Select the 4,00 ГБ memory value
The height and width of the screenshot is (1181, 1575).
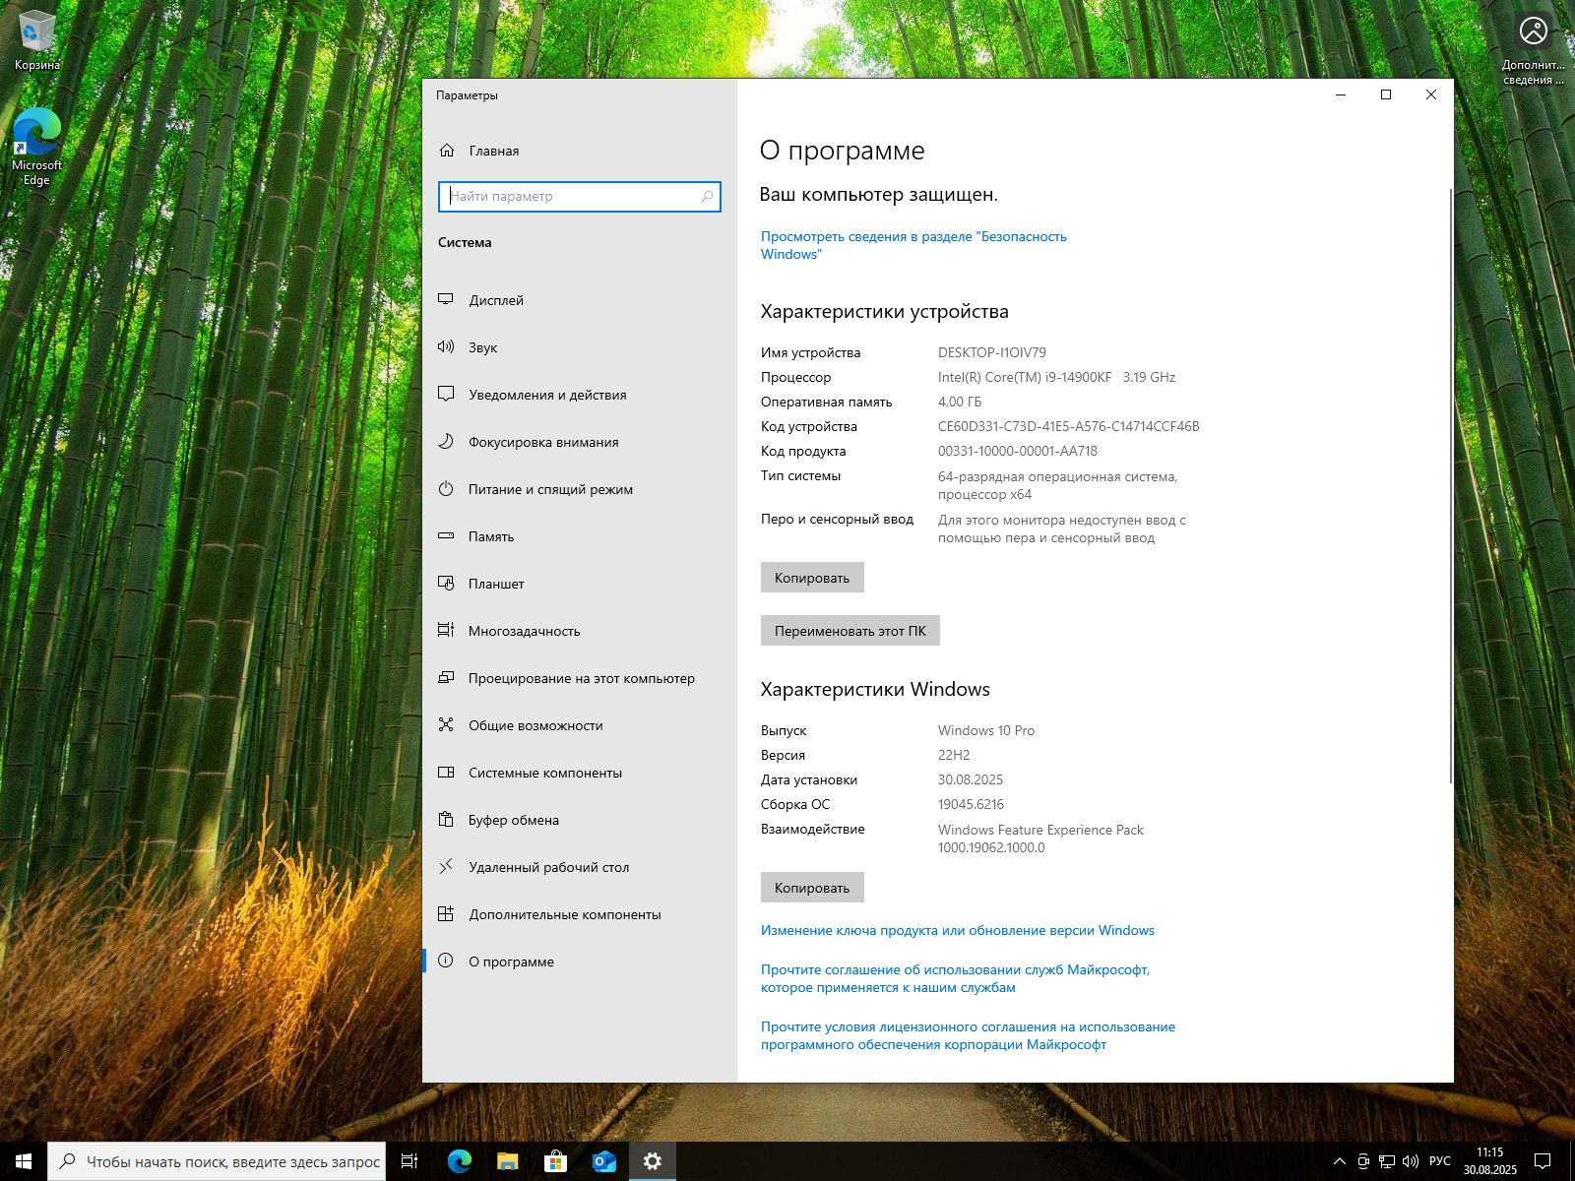pyautogui.click(x=960, y=402)
